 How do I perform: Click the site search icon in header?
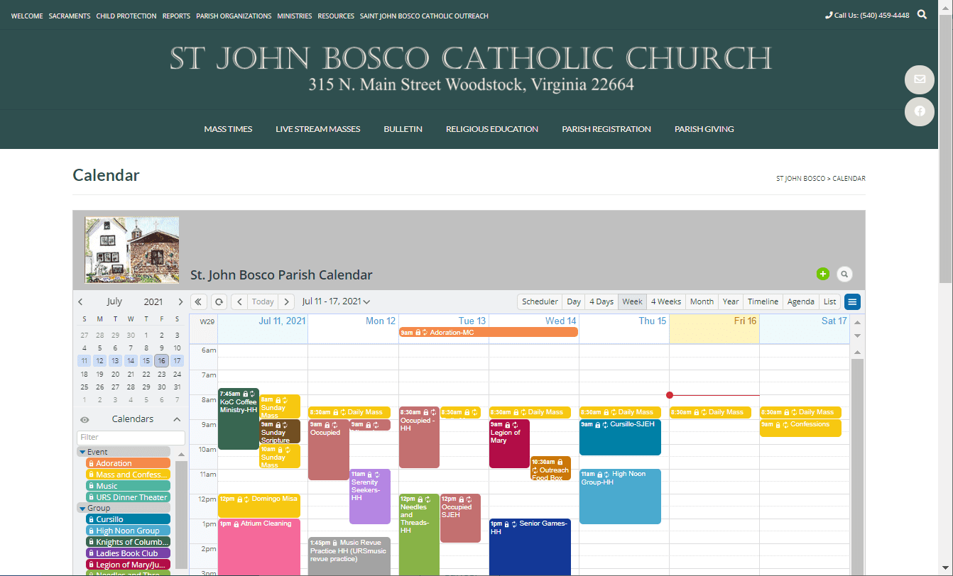click(x=922, y=15)
